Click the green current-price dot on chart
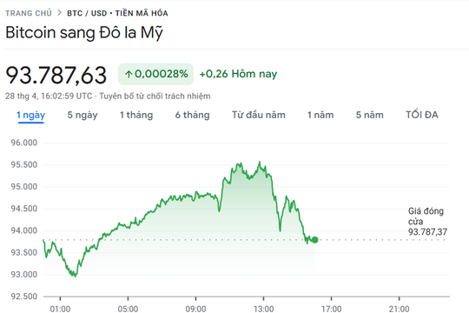 tap(315, 240)
